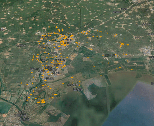
Task: Click the orange marker left of the 渤海湾 township label
Action: (63, 84)
